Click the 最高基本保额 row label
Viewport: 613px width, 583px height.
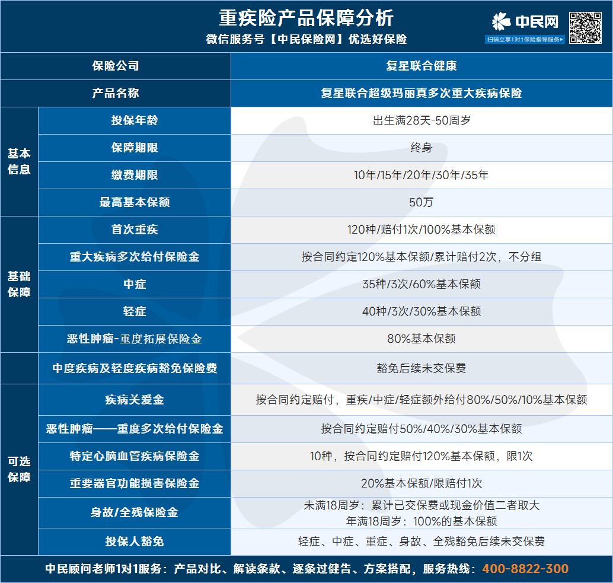pyautogui.click(x=135, y=203)
